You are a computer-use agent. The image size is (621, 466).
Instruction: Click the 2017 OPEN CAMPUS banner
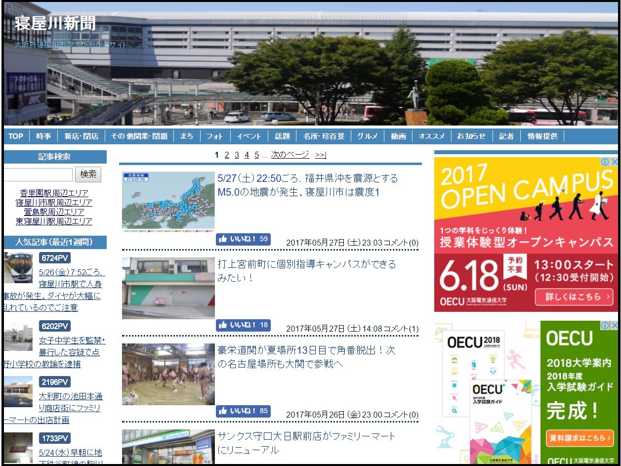[x=526, y=234]
